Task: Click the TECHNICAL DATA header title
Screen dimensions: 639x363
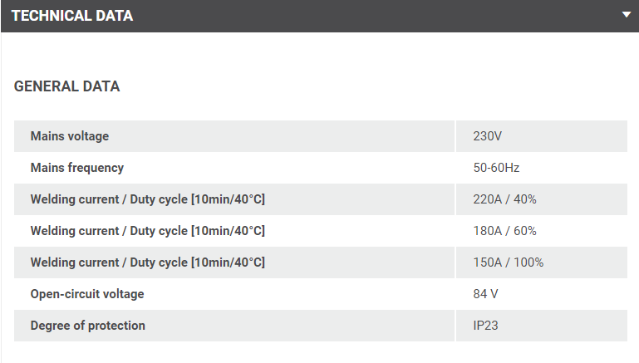Action: point(72,16)
